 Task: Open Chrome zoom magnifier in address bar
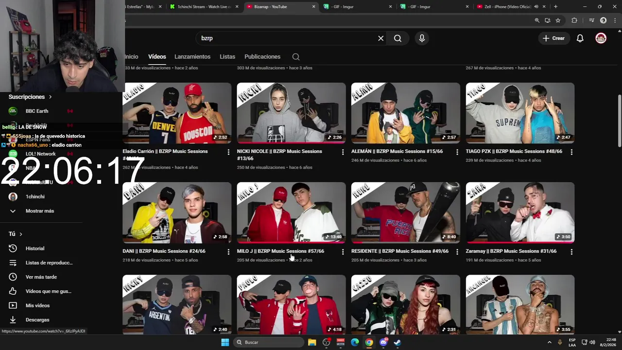click(537, 20)
